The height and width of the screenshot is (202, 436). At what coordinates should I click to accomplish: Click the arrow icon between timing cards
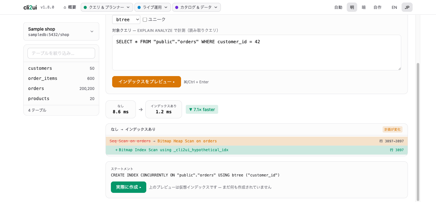pos(141,110)
